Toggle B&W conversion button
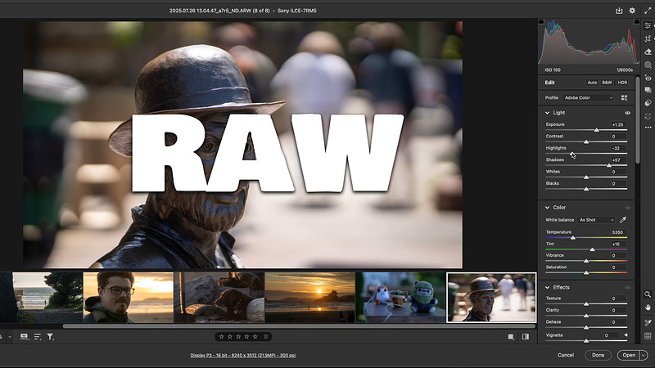655x368 pixels. click(607, 83)
